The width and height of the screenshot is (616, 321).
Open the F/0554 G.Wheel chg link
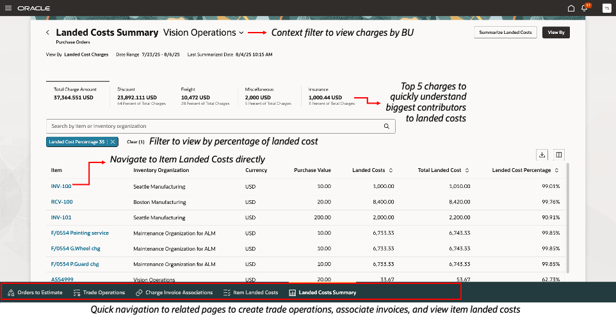point(76,248)
